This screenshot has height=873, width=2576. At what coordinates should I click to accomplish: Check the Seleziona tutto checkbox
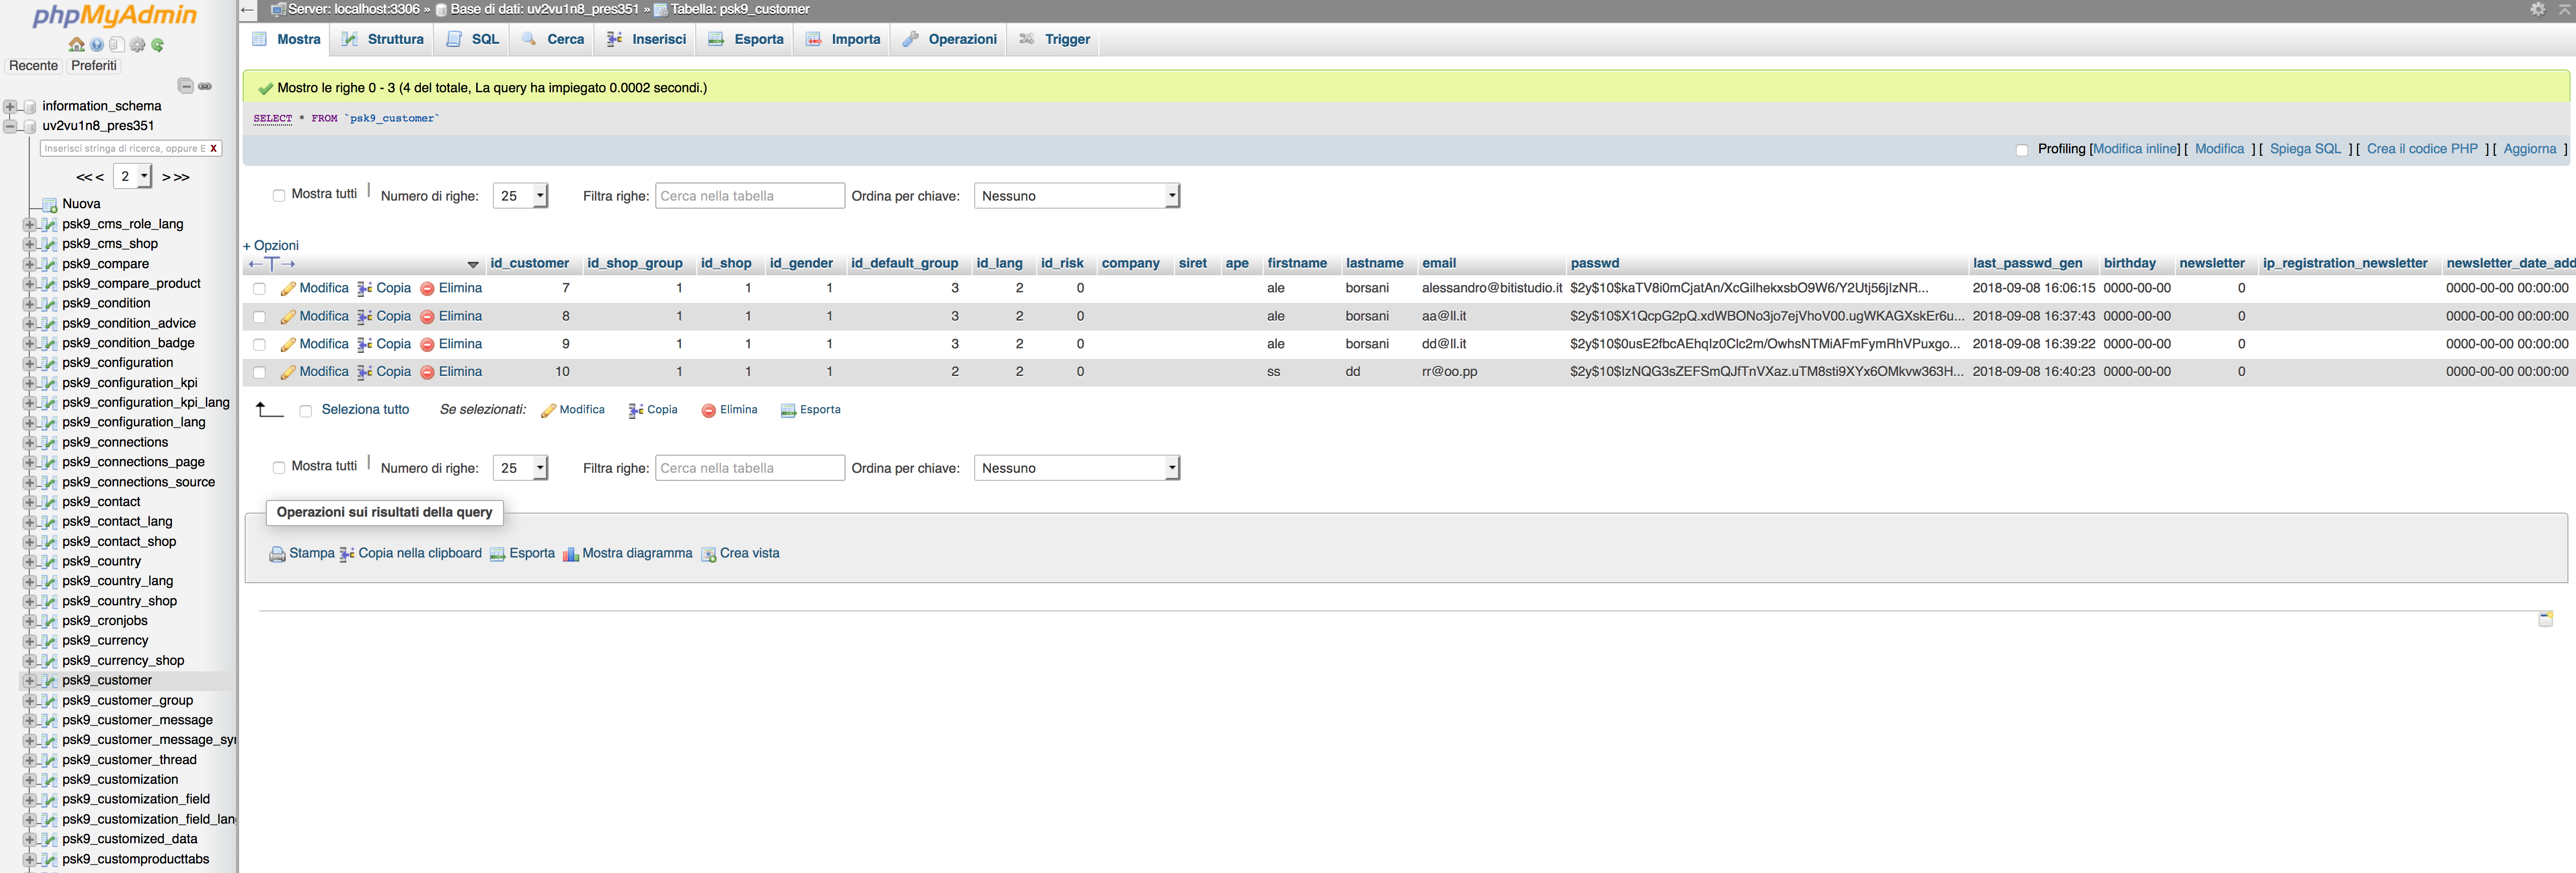(x=306, y=410)
